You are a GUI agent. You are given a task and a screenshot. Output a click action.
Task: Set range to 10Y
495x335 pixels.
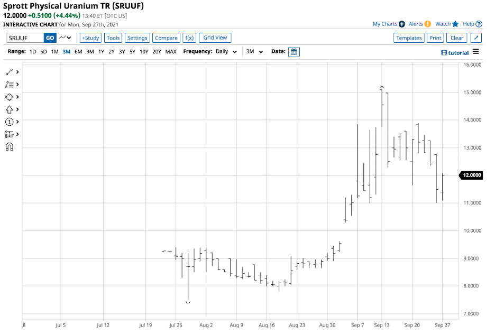pos(144,52)
